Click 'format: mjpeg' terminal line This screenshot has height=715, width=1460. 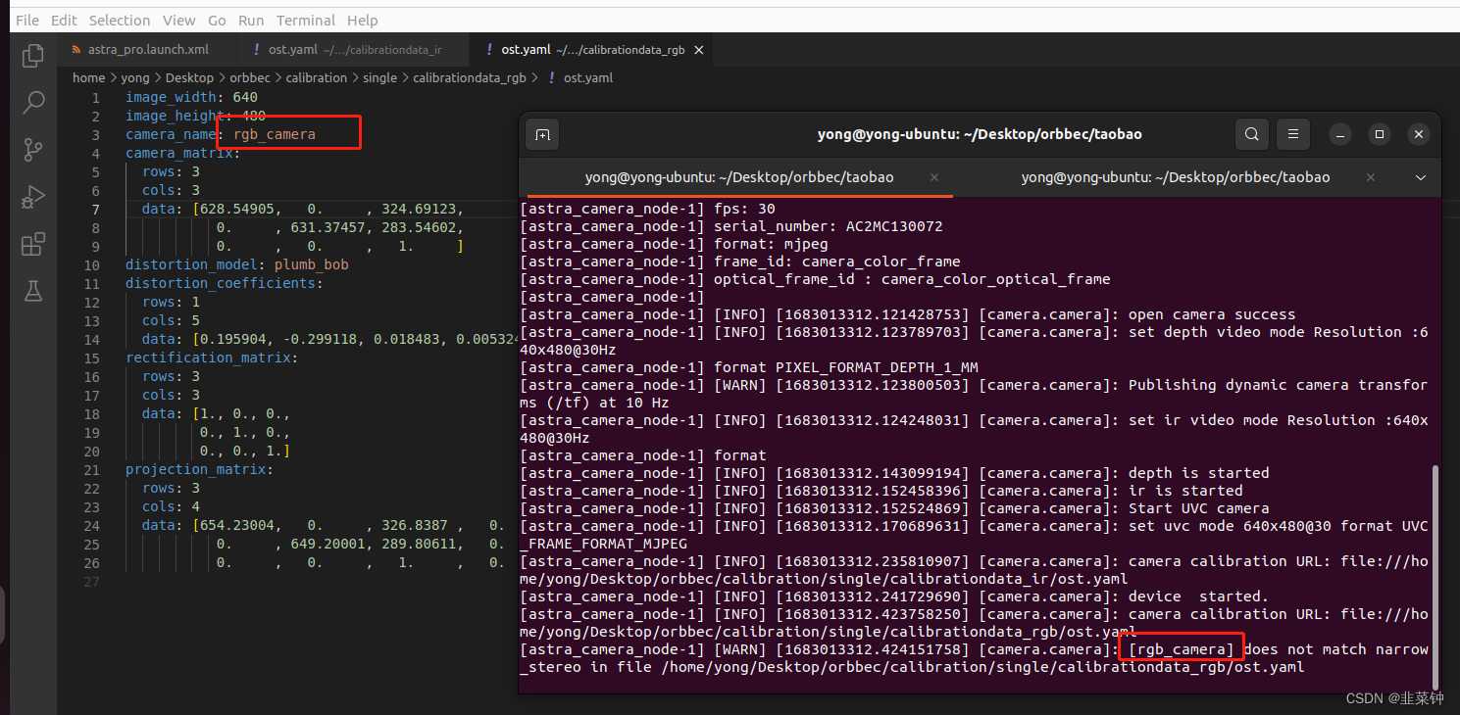[x=770, y=244]
